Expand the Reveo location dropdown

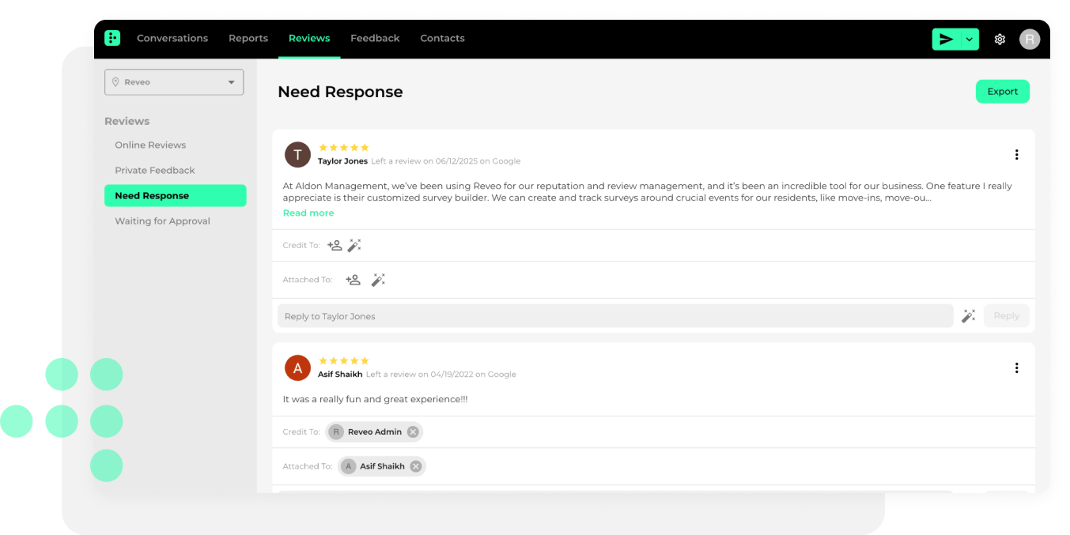point(174,82)
